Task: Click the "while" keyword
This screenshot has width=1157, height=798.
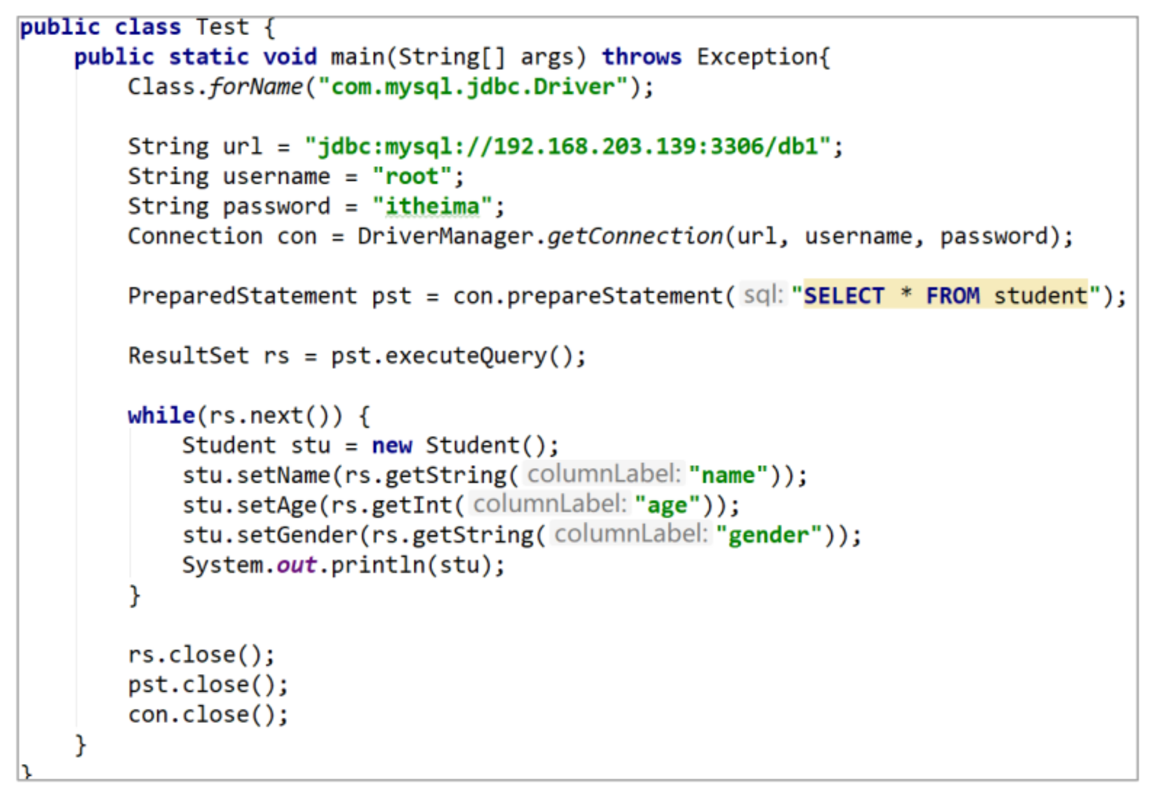Action: pyautogui.click(x=162, y=415)
